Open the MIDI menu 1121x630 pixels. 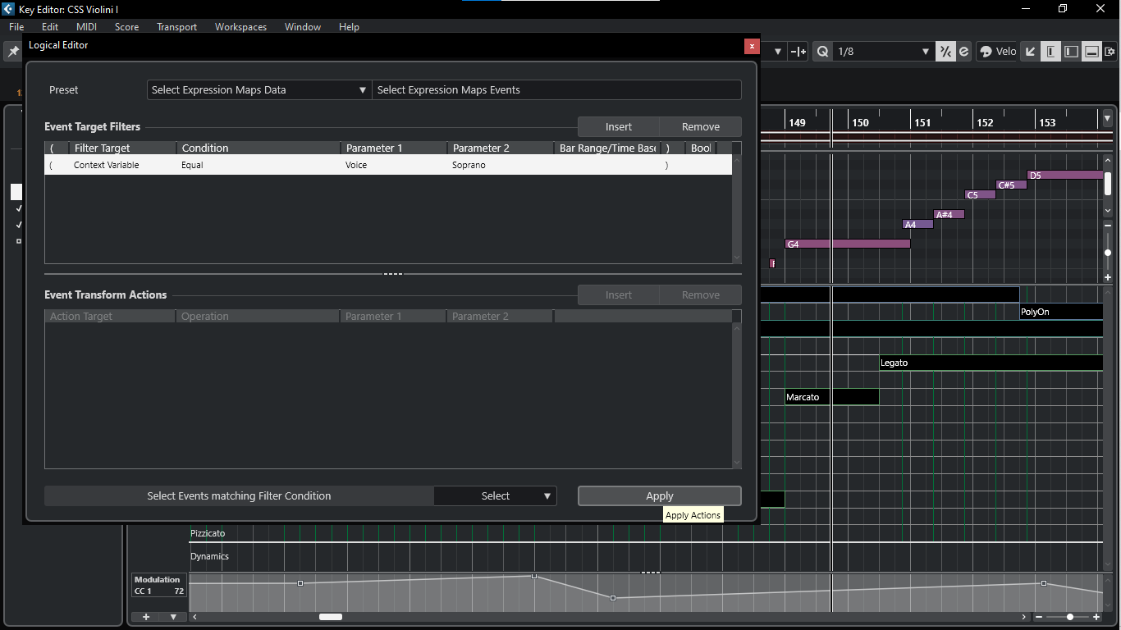[86, 27]
